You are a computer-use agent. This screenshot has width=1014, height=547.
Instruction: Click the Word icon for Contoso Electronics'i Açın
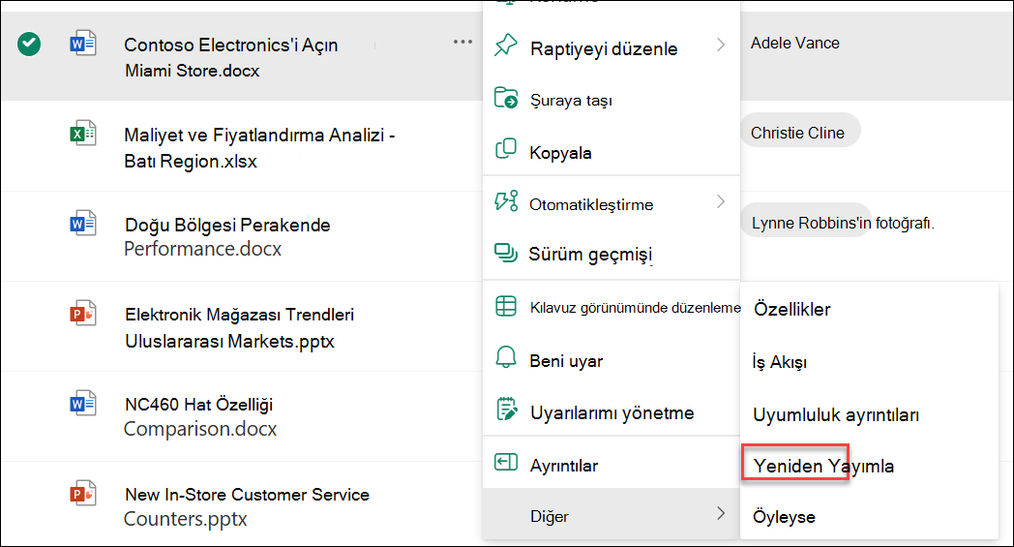83,44
